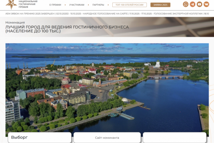The height and width of the screenshot is (143, 214).
Task: Open the VK social icon
Action: coord(207,4)
